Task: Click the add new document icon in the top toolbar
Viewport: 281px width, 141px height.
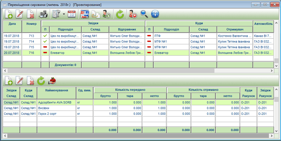Action: point(9,14)
